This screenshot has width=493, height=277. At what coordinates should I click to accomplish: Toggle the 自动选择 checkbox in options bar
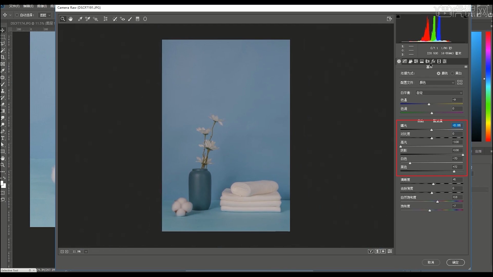pyautogui.click(x=17, y=15)
